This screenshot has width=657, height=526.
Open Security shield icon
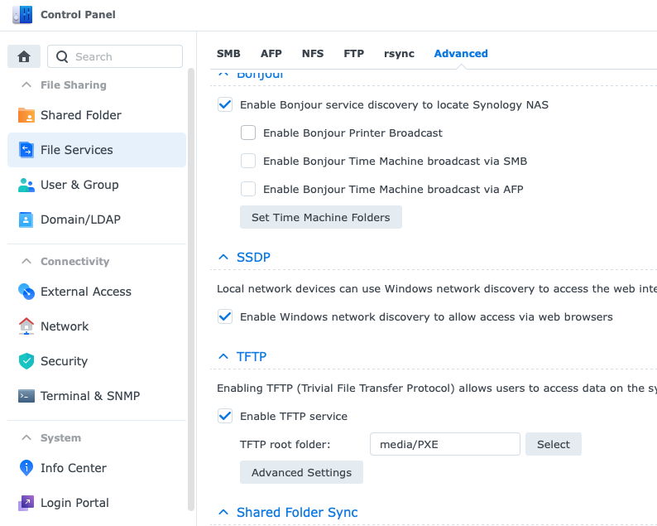tap(26, 361)
